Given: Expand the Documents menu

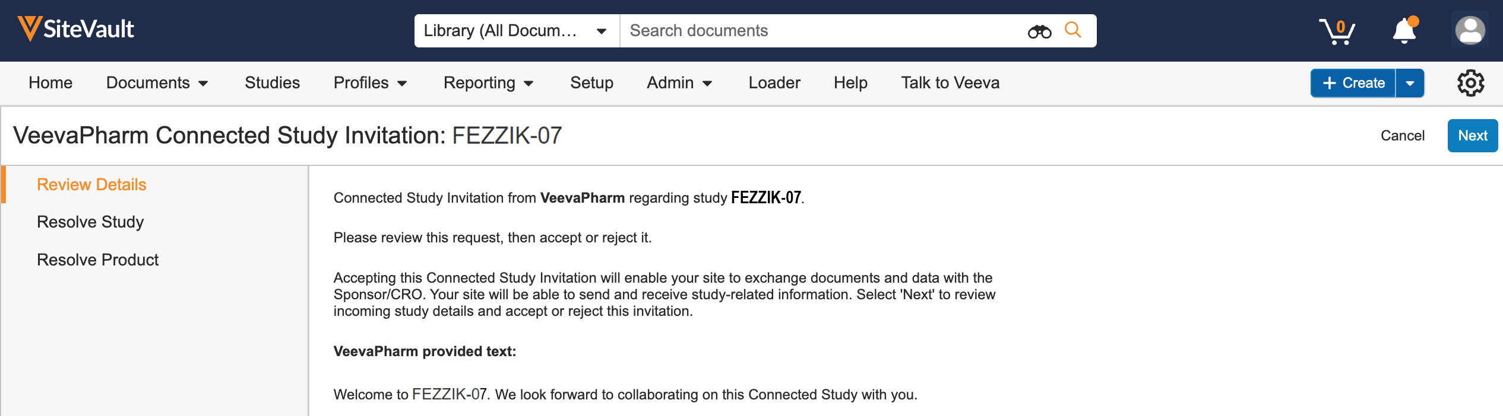Looking at the screenshot, I should pyautogui.click(x=157, y=83).
